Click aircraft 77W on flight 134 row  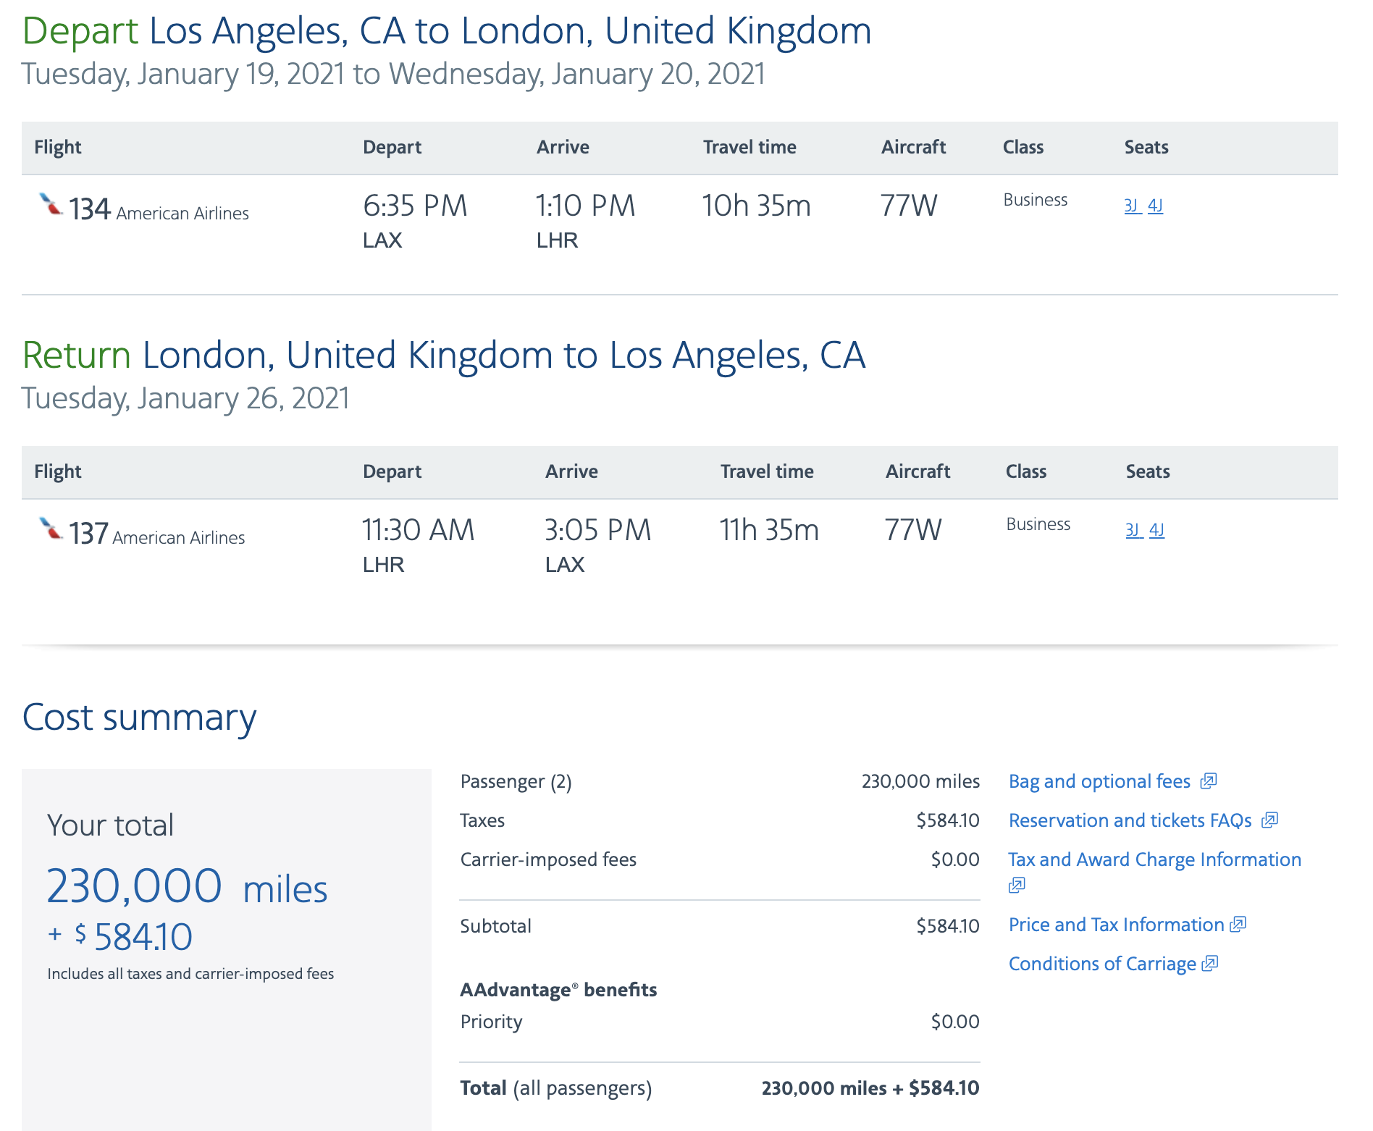pos(909,206)
